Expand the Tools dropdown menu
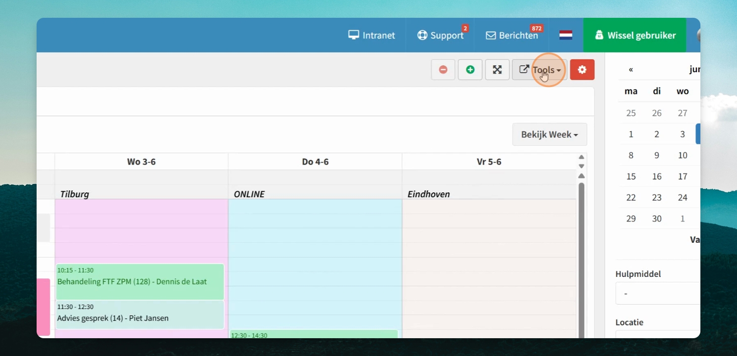The width and height of the screenshot is (737, 356). point(540,70)
